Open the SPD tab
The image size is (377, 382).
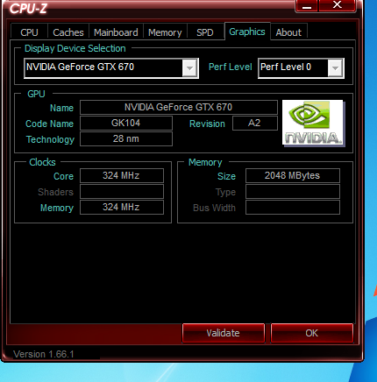point(205,32)
